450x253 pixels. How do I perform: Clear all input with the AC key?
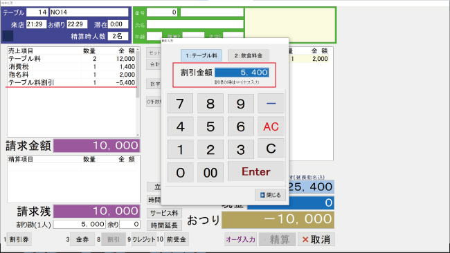(x=271, y=126)
